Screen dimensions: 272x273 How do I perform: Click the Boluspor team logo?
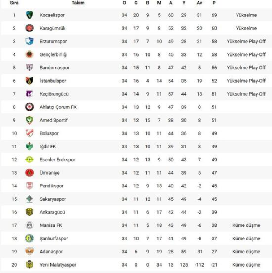29,133
